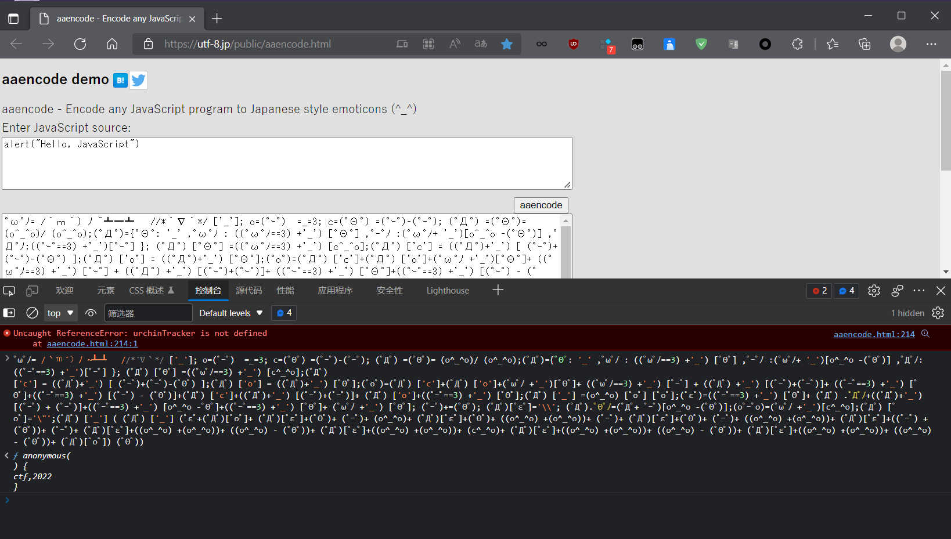Screen dimensions: 951x539
Task: Add more tools with the plus icon
Action: pyautogui.click(x=498, y=290)
